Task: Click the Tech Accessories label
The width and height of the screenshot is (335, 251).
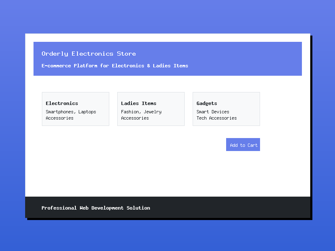Action: pos(216,118)
